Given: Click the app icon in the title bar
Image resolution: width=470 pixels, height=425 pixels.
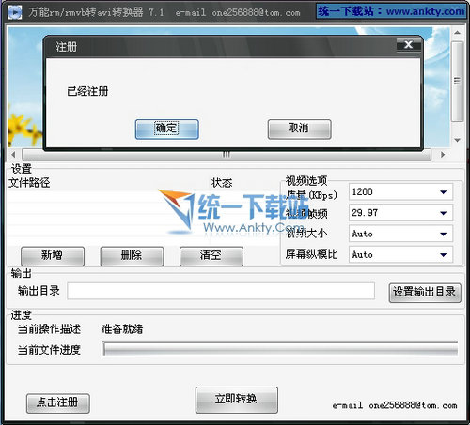Looking at the screenshot, I should click(x=14, y=12).
